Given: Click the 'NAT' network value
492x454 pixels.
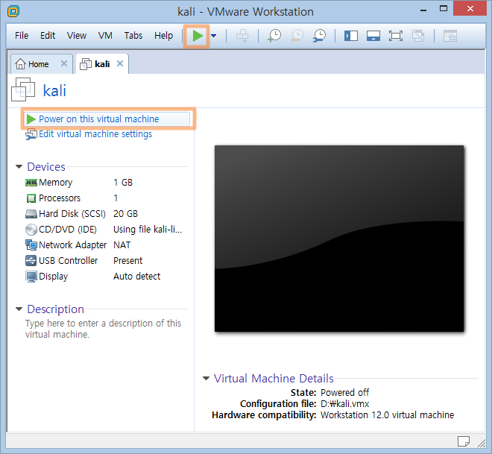Looking at the screenshot, I should click(x=122, y=245).
